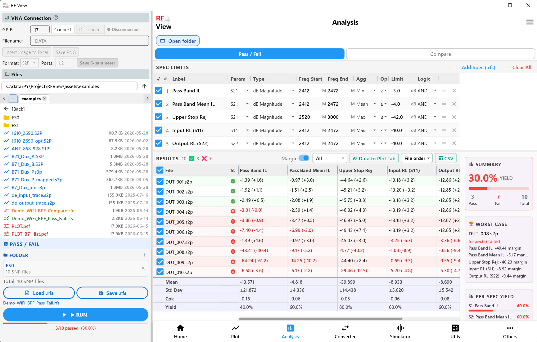Delete the Pass Band IL spec row
The height and width of the screenshot is (342, 537).
pyautogui.click(x=454, y=91)
